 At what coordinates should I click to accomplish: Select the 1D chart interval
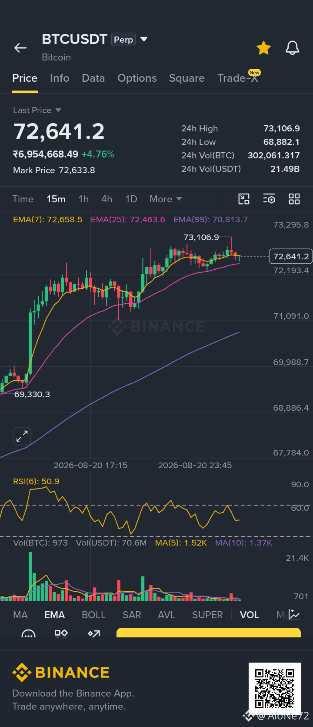pyautogui.click(x=131, y=199)
